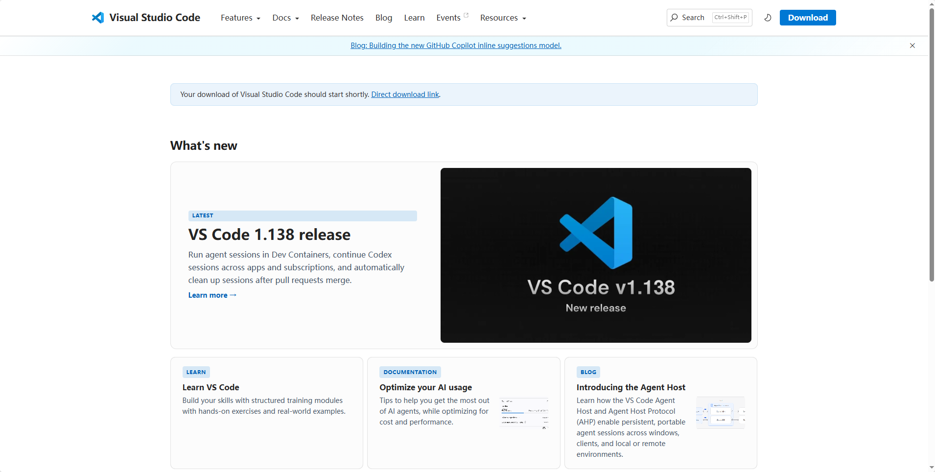
Task: Click the VS Code v1.138 release image
Action: (x=596, y=255)
